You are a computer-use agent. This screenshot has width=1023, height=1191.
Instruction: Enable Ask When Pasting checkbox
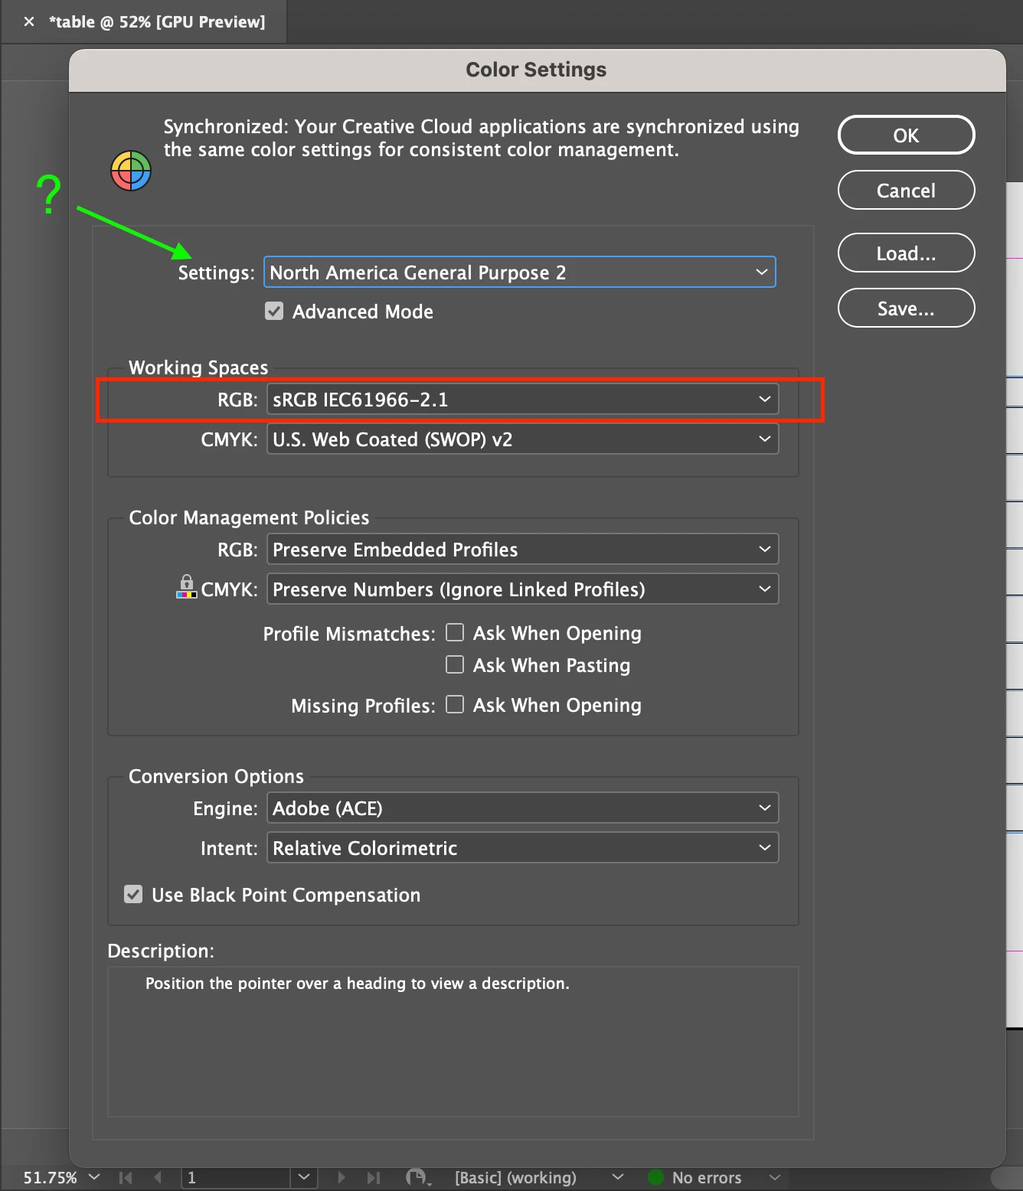click(x=455, y=664)
